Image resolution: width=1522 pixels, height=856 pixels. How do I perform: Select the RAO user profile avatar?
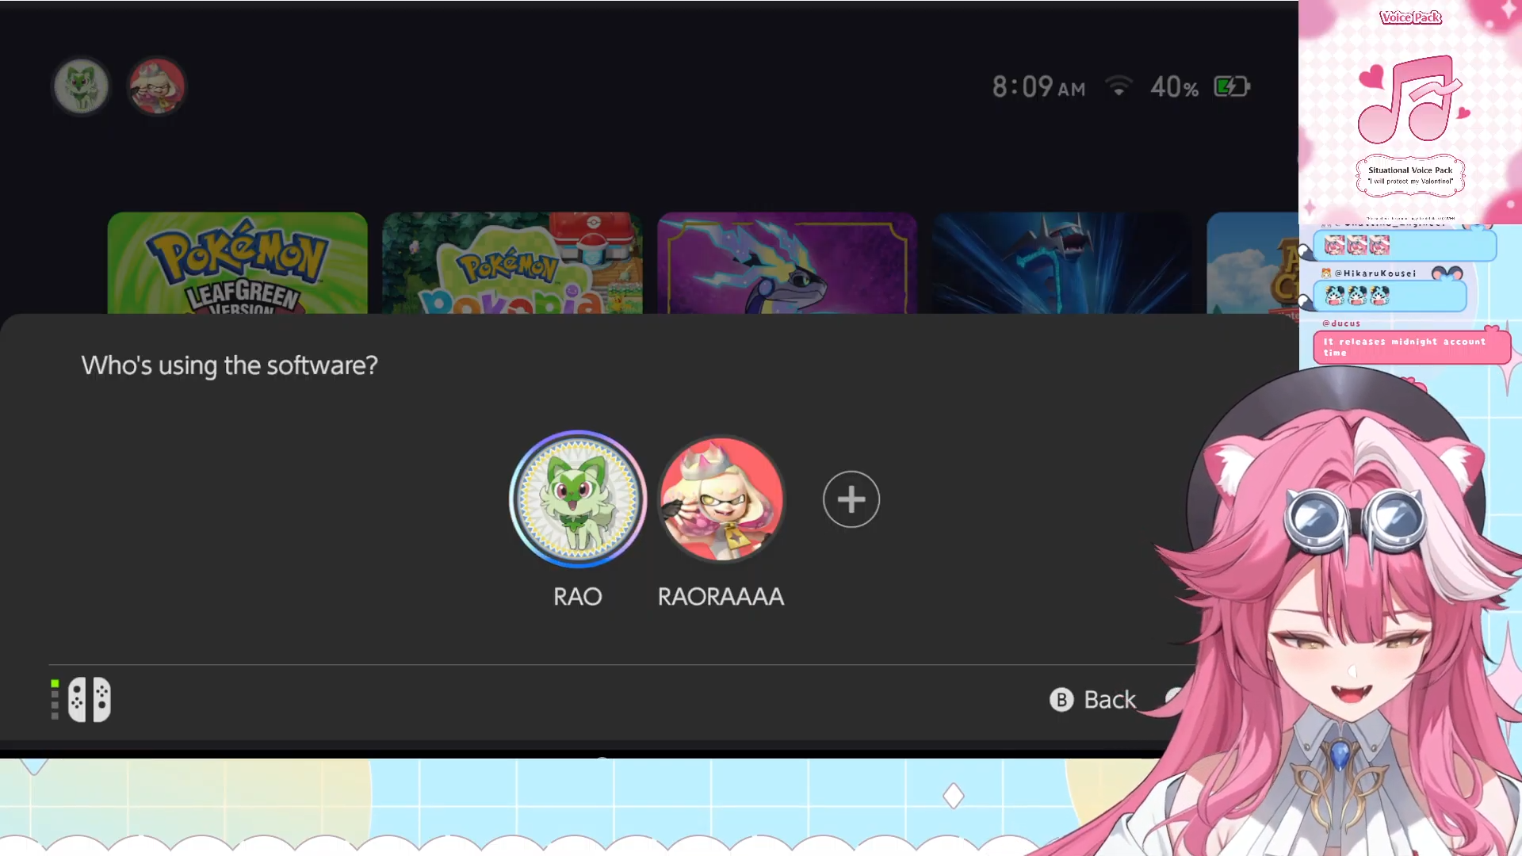[x=578, y=499]
